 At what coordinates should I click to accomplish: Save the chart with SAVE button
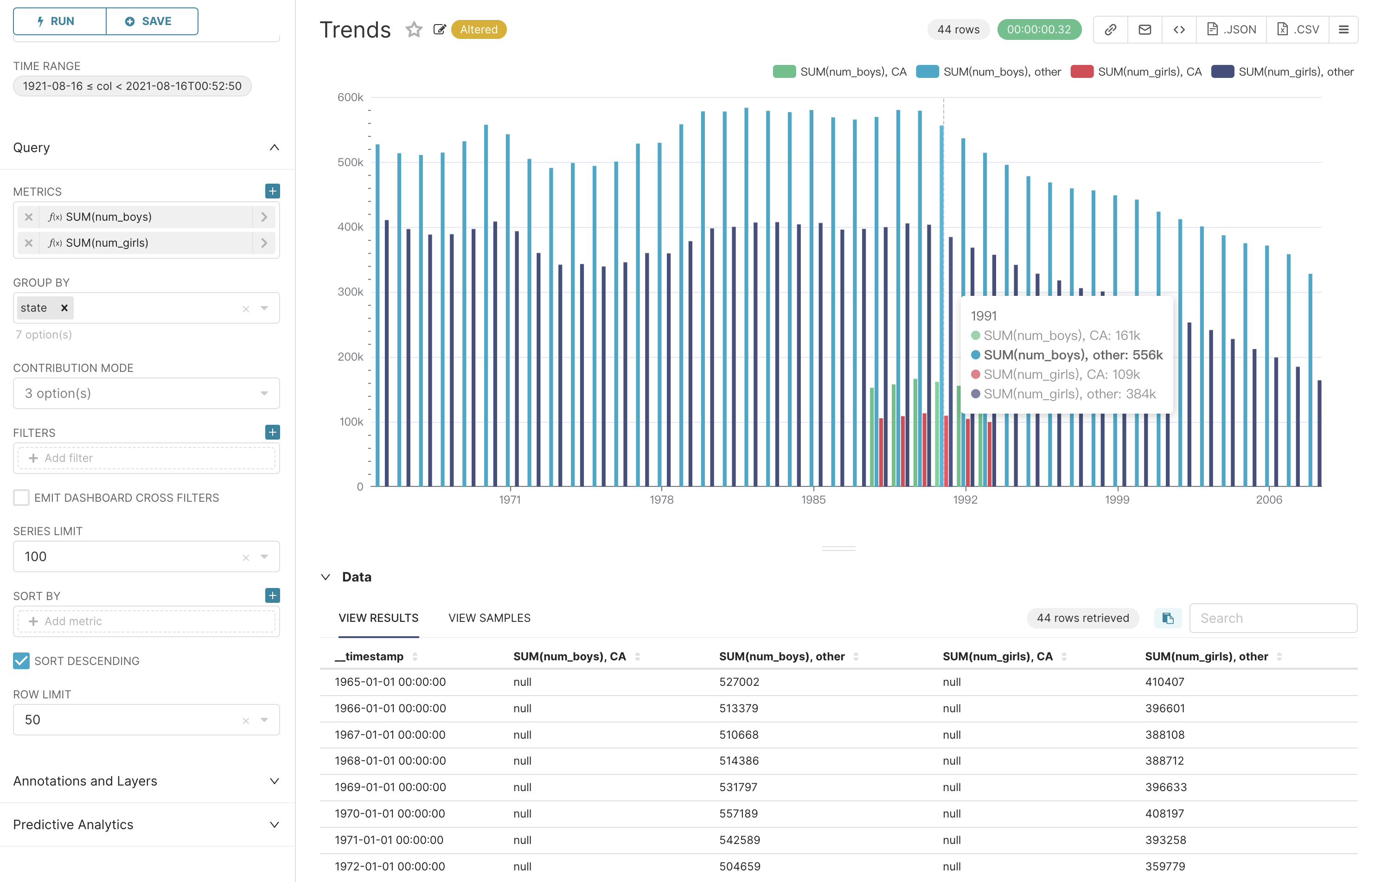(151, 21)
